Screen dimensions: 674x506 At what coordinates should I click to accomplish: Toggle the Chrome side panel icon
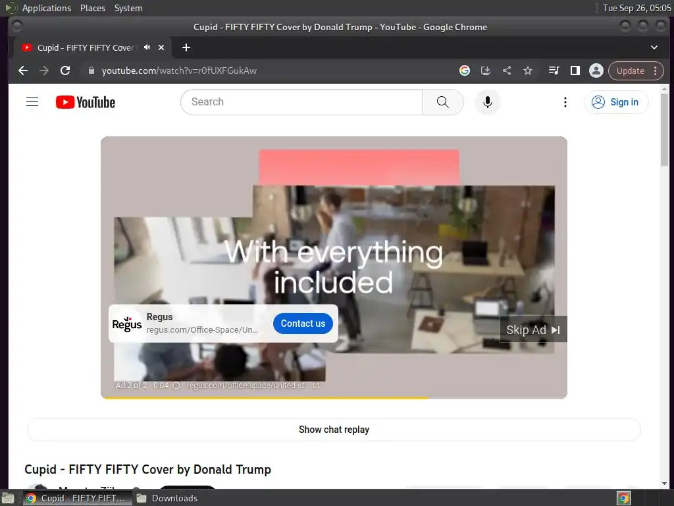coord(575,70)
